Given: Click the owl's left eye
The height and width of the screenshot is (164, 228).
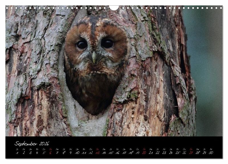Looking at the screenshot, I should coord(82,44).
